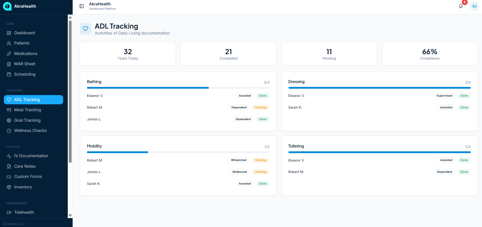Click the Done badge for Sarah K. under Mobility
Image resolution: width=482 pixels, height=227 pixels.
(x=263, y=184)
